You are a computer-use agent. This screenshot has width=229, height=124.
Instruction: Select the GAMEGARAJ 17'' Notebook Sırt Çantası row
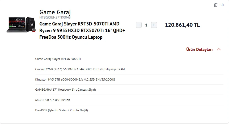click(129, 90)
